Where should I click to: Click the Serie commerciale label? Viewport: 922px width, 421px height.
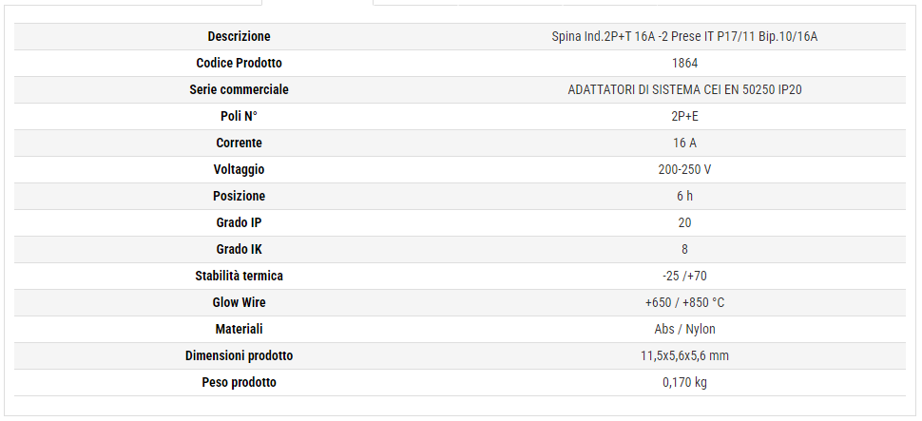pos(239,90)
